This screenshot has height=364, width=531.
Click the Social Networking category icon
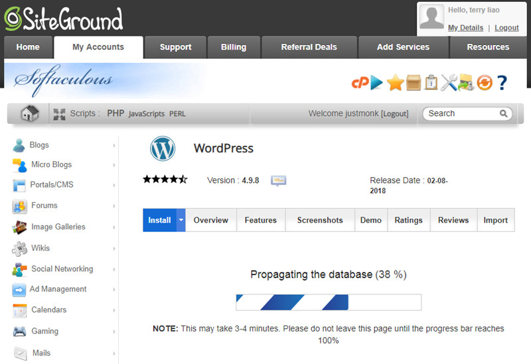tap(19, 270)
